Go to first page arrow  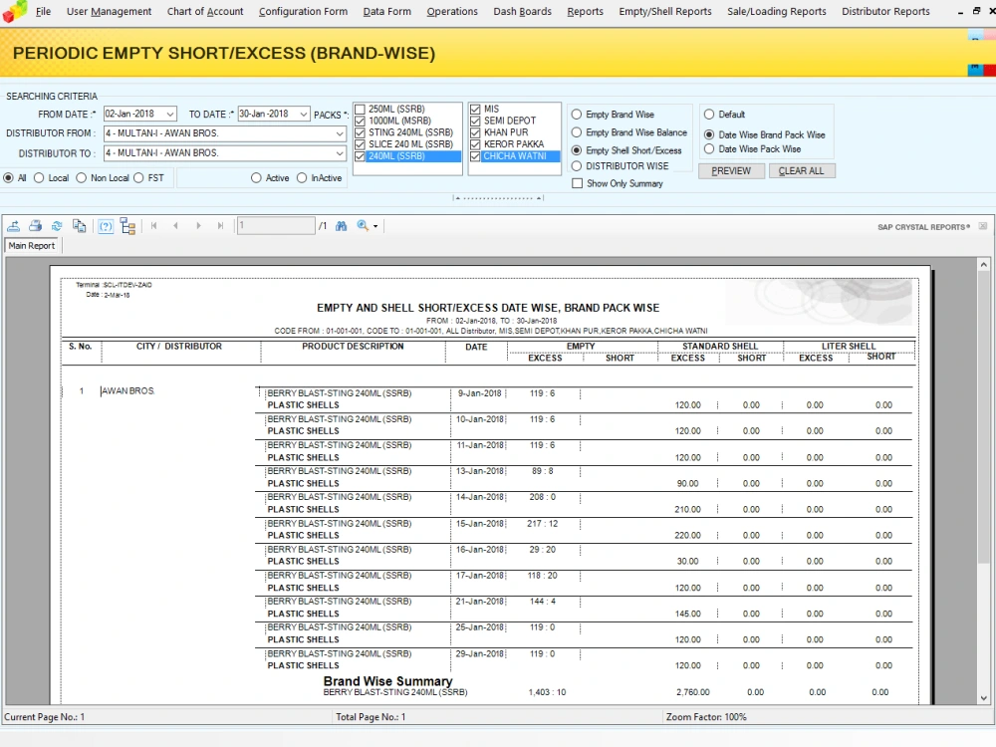pyautogui.click(x=153, y=225)
